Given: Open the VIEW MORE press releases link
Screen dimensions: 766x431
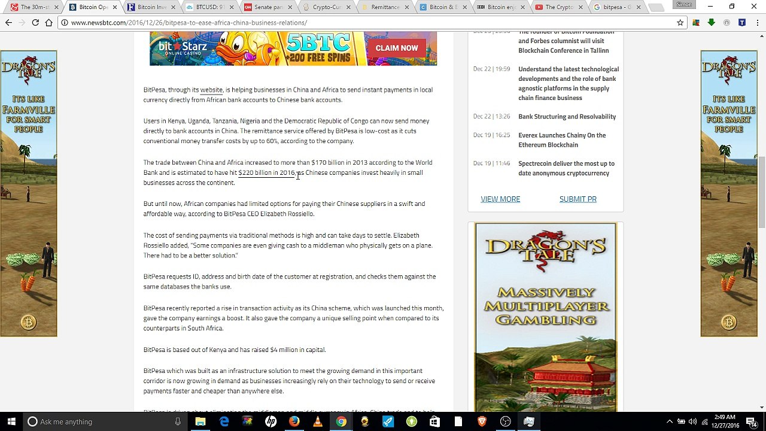Looking at the screenshot, I should point(500,199).
